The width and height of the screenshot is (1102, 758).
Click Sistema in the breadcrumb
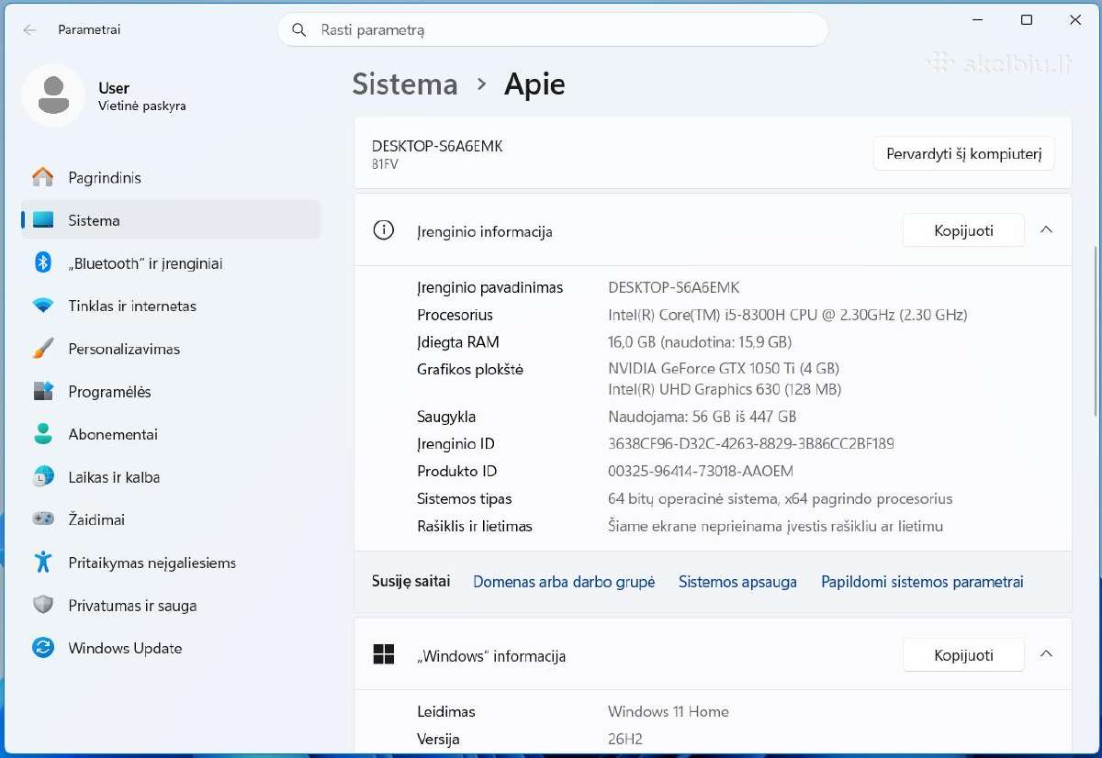tap(405, 84)
